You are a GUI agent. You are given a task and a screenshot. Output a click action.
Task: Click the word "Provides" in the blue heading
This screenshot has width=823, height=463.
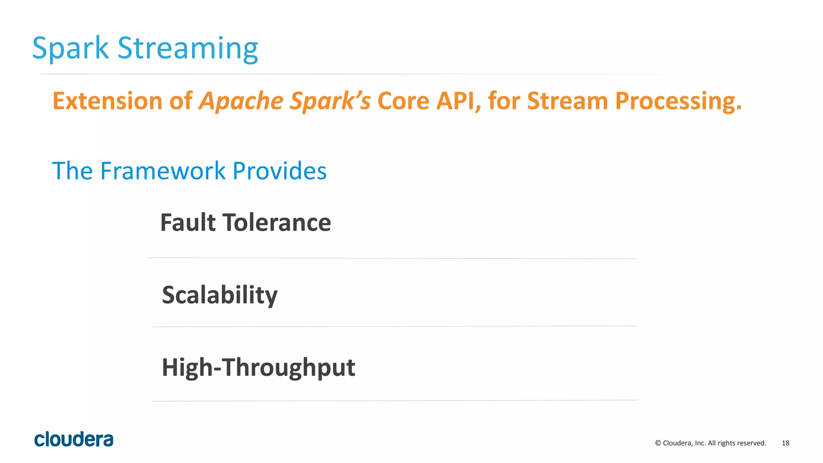tap(279, 171)
